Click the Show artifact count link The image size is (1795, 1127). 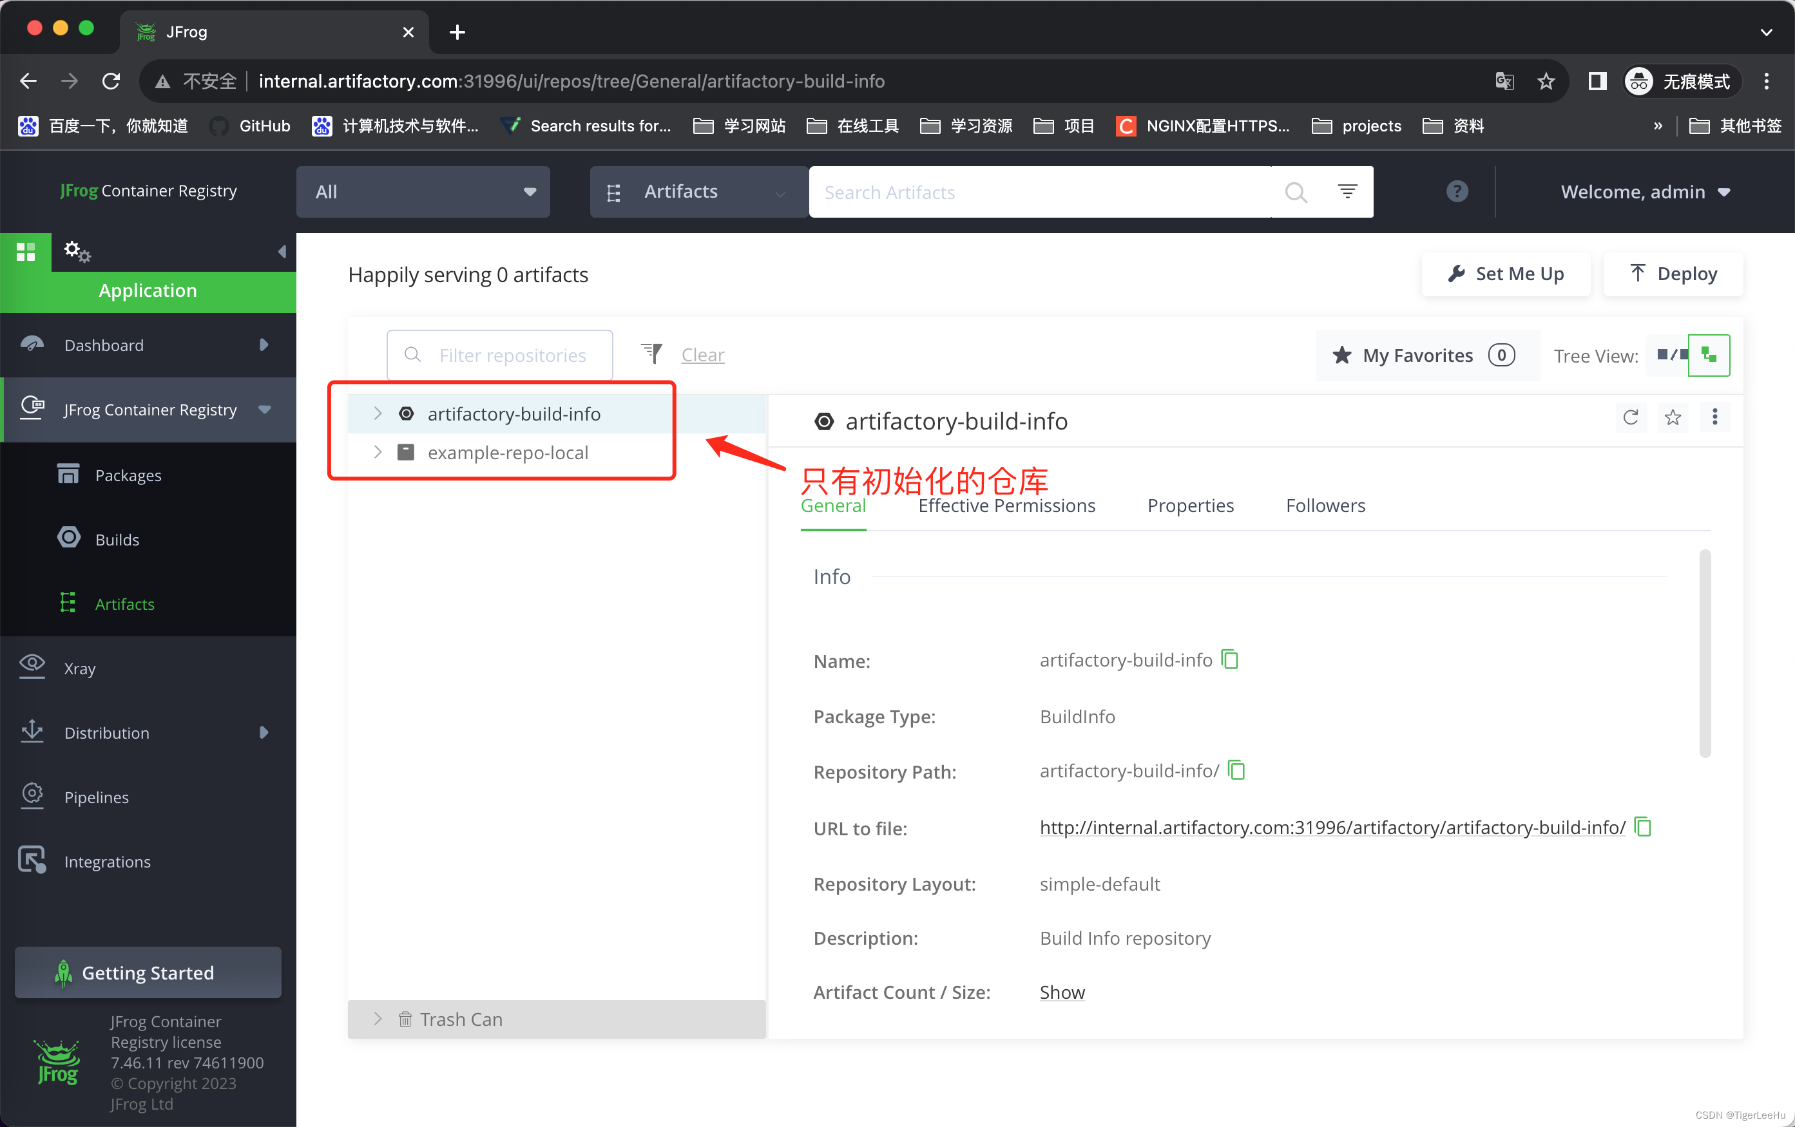click(1062, 992)
